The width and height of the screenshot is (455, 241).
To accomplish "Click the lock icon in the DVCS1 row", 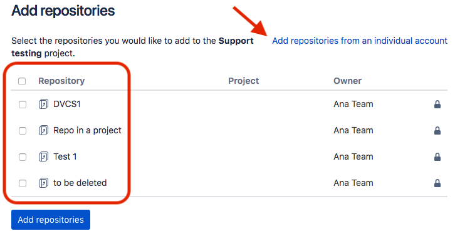I will (437, 105).
